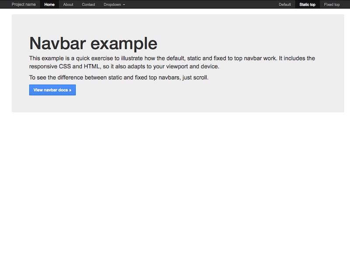Click the caret arrow beside Dropdown

point(124,5)
